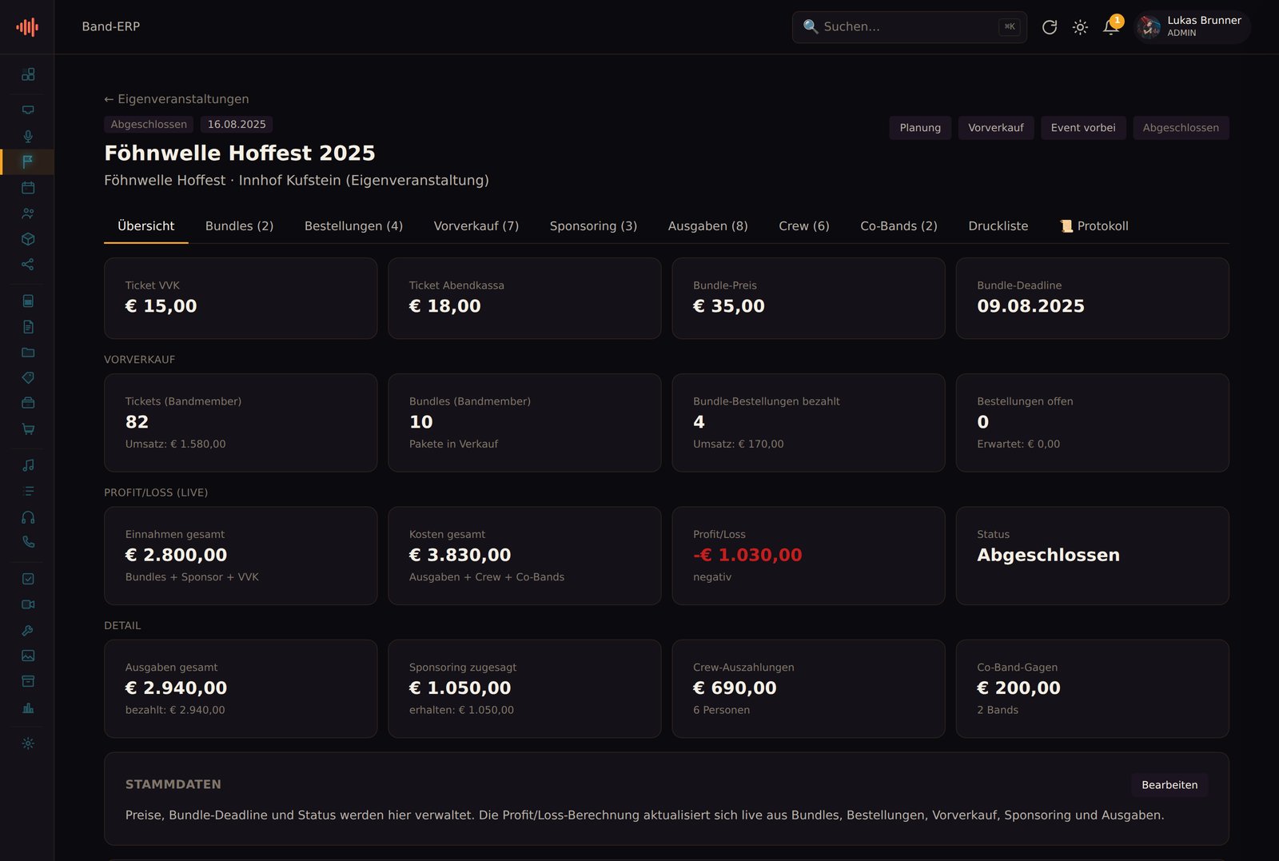Set event status to Event vorbei
The width and height of the screenshot is (1279, 861).
(1083, 128)
